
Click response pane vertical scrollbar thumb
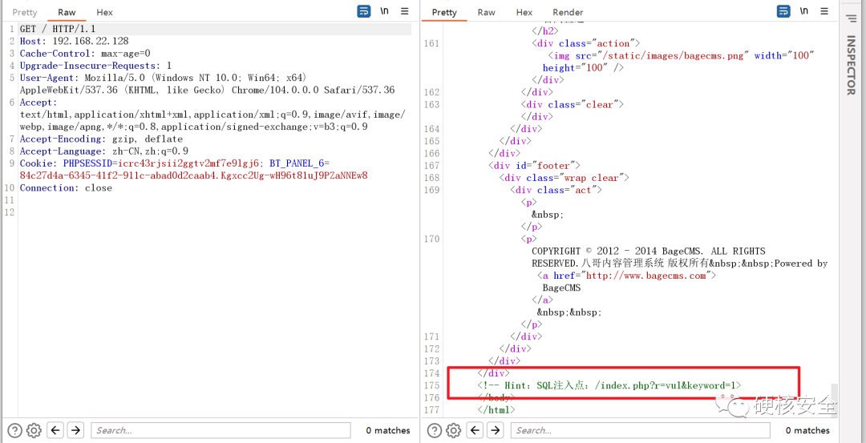835,401
